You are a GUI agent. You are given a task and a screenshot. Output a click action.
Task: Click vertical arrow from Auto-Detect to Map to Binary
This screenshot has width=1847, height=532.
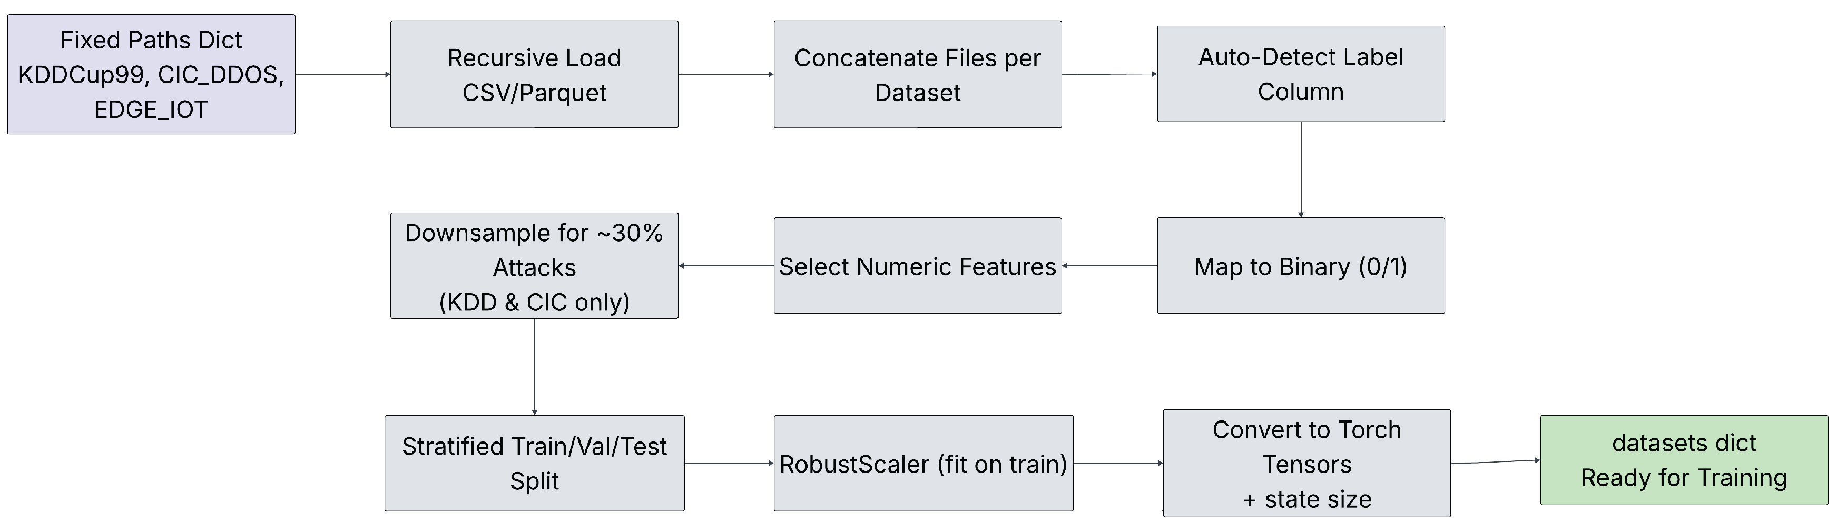tap(1301, 169)
